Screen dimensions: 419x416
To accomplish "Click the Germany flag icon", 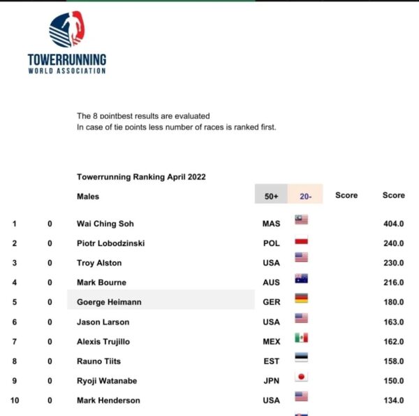I will point(301,298).
